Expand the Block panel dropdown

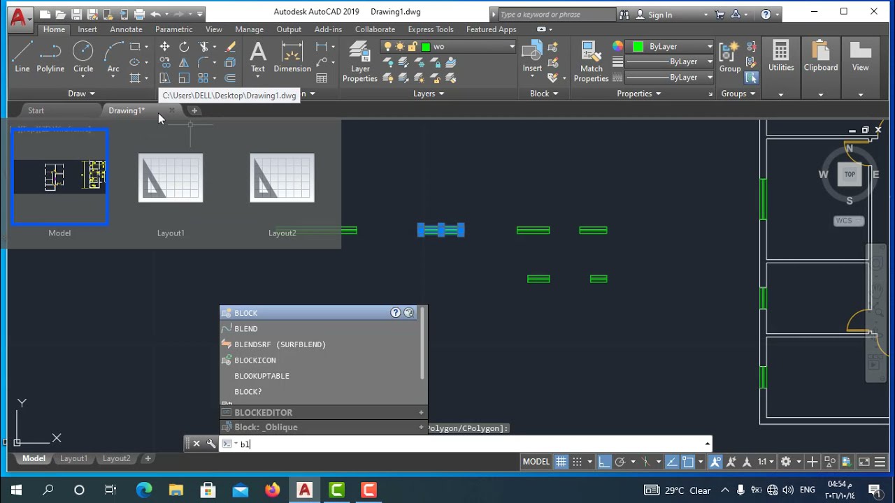[544, 94]
